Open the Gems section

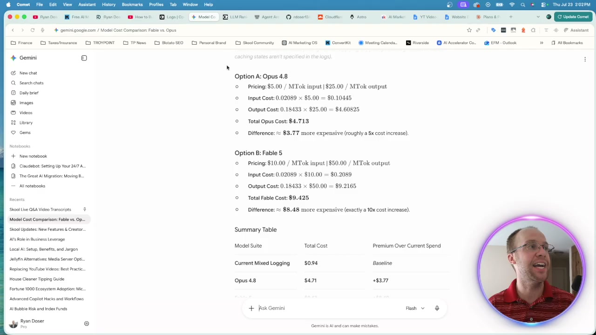tap(25, 133)
